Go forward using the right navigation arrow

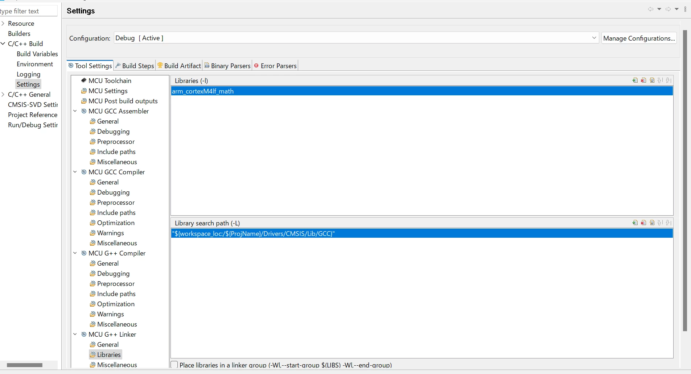click(668, 9)
